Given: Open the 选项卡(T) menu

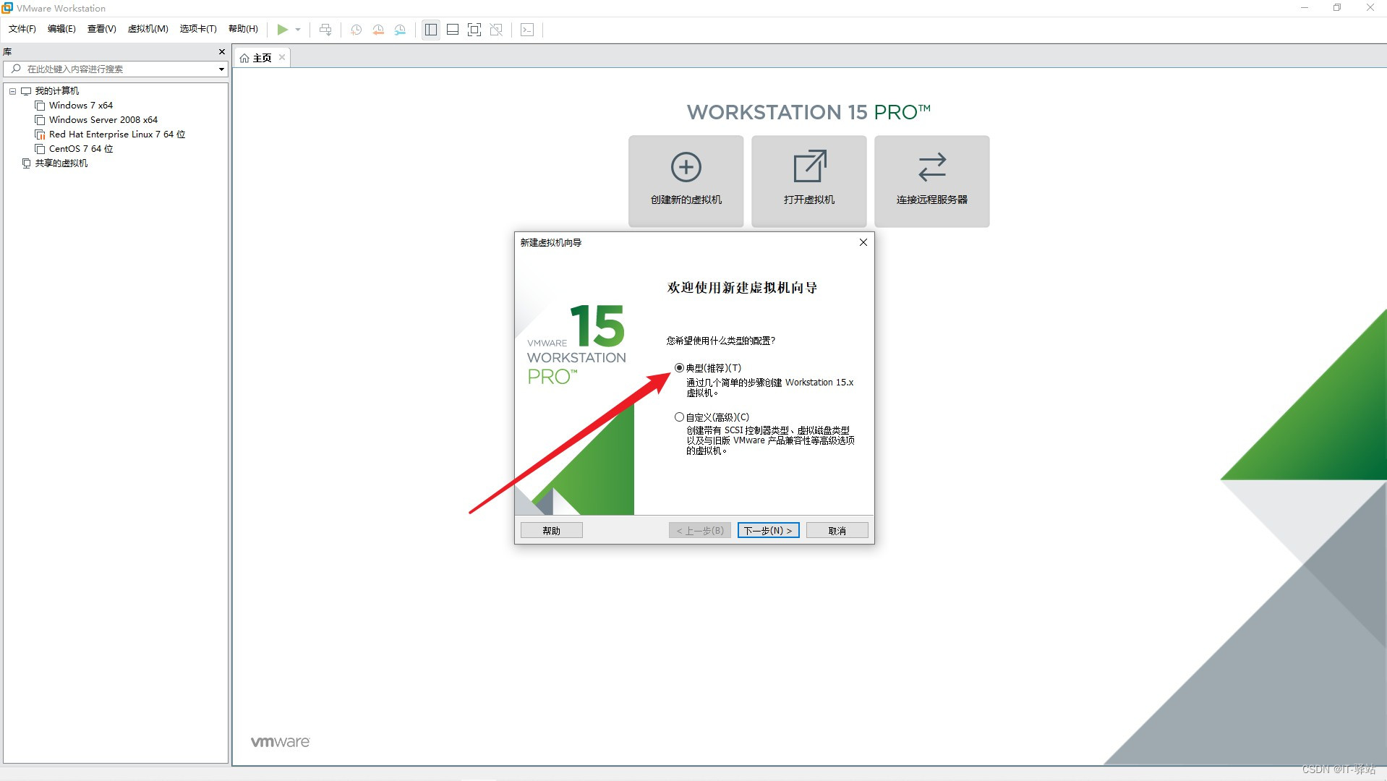Looking at the screenshot, I should 198,29.
